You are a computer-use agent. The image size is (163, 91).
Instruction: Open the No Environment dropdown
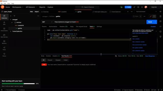click(146, 12)
